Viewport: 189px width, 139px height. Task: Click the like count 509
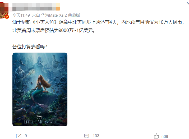[x=165, y=136]
